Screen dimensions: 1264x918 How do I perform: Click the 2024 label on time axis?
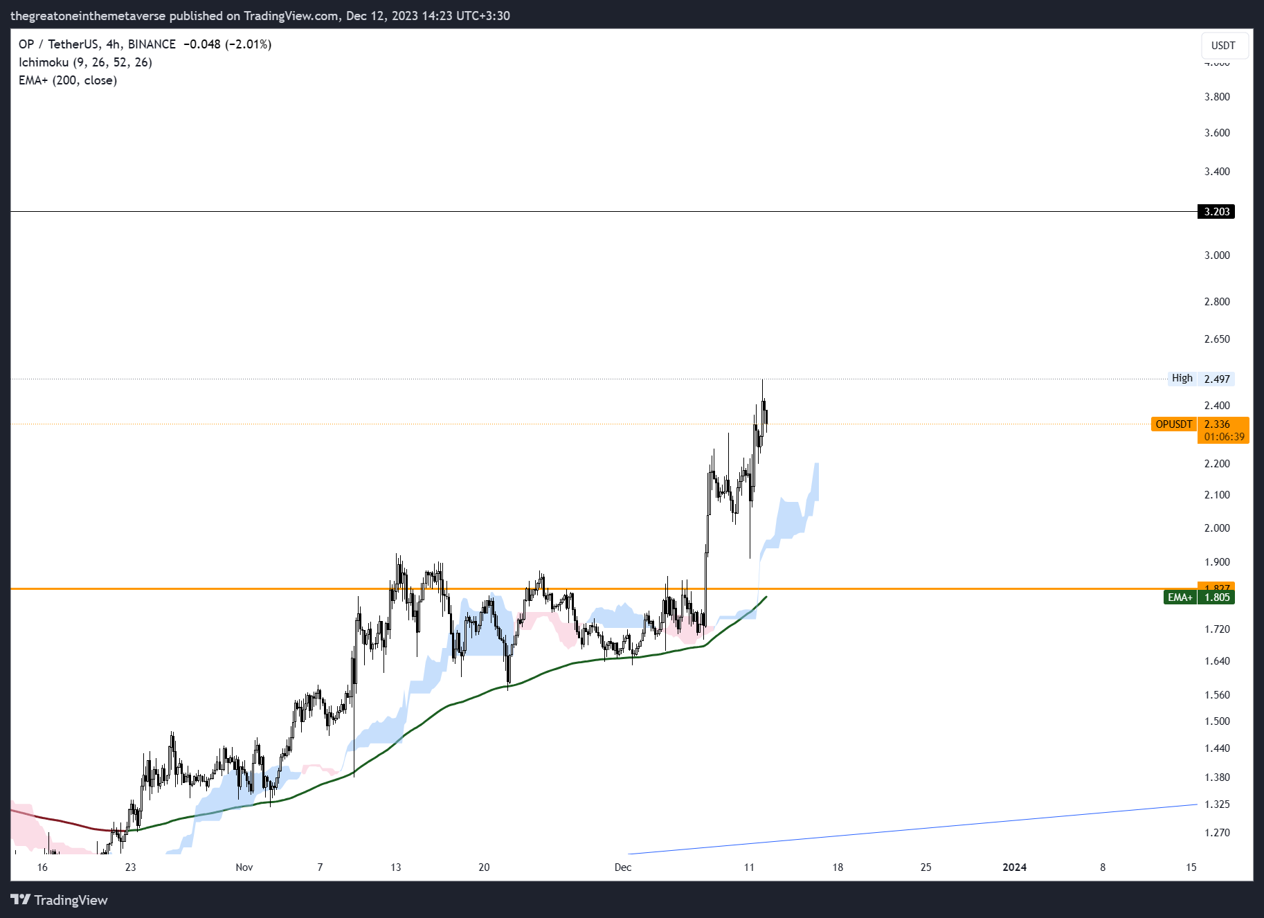1015,867
